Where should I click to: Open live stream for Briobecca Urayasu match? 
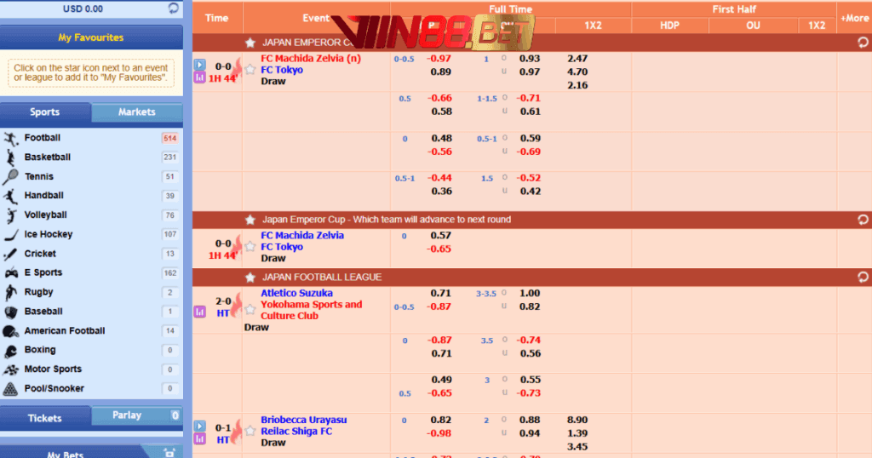click(199, 426)
